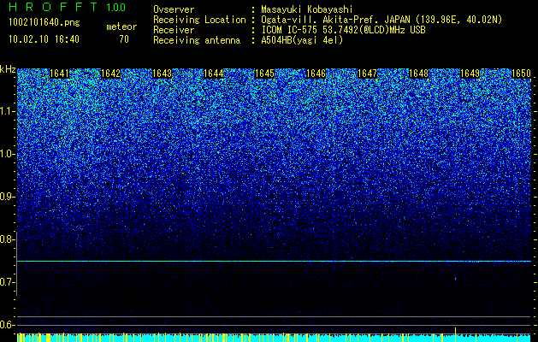
Task: Click the 0.8 frequency axis label
Action: pos(6,239)
